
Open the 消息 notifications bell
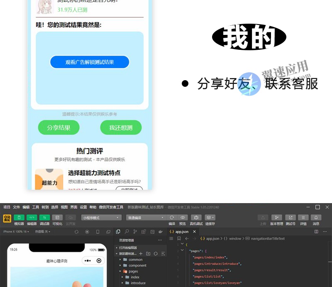[x=316, y=218]
